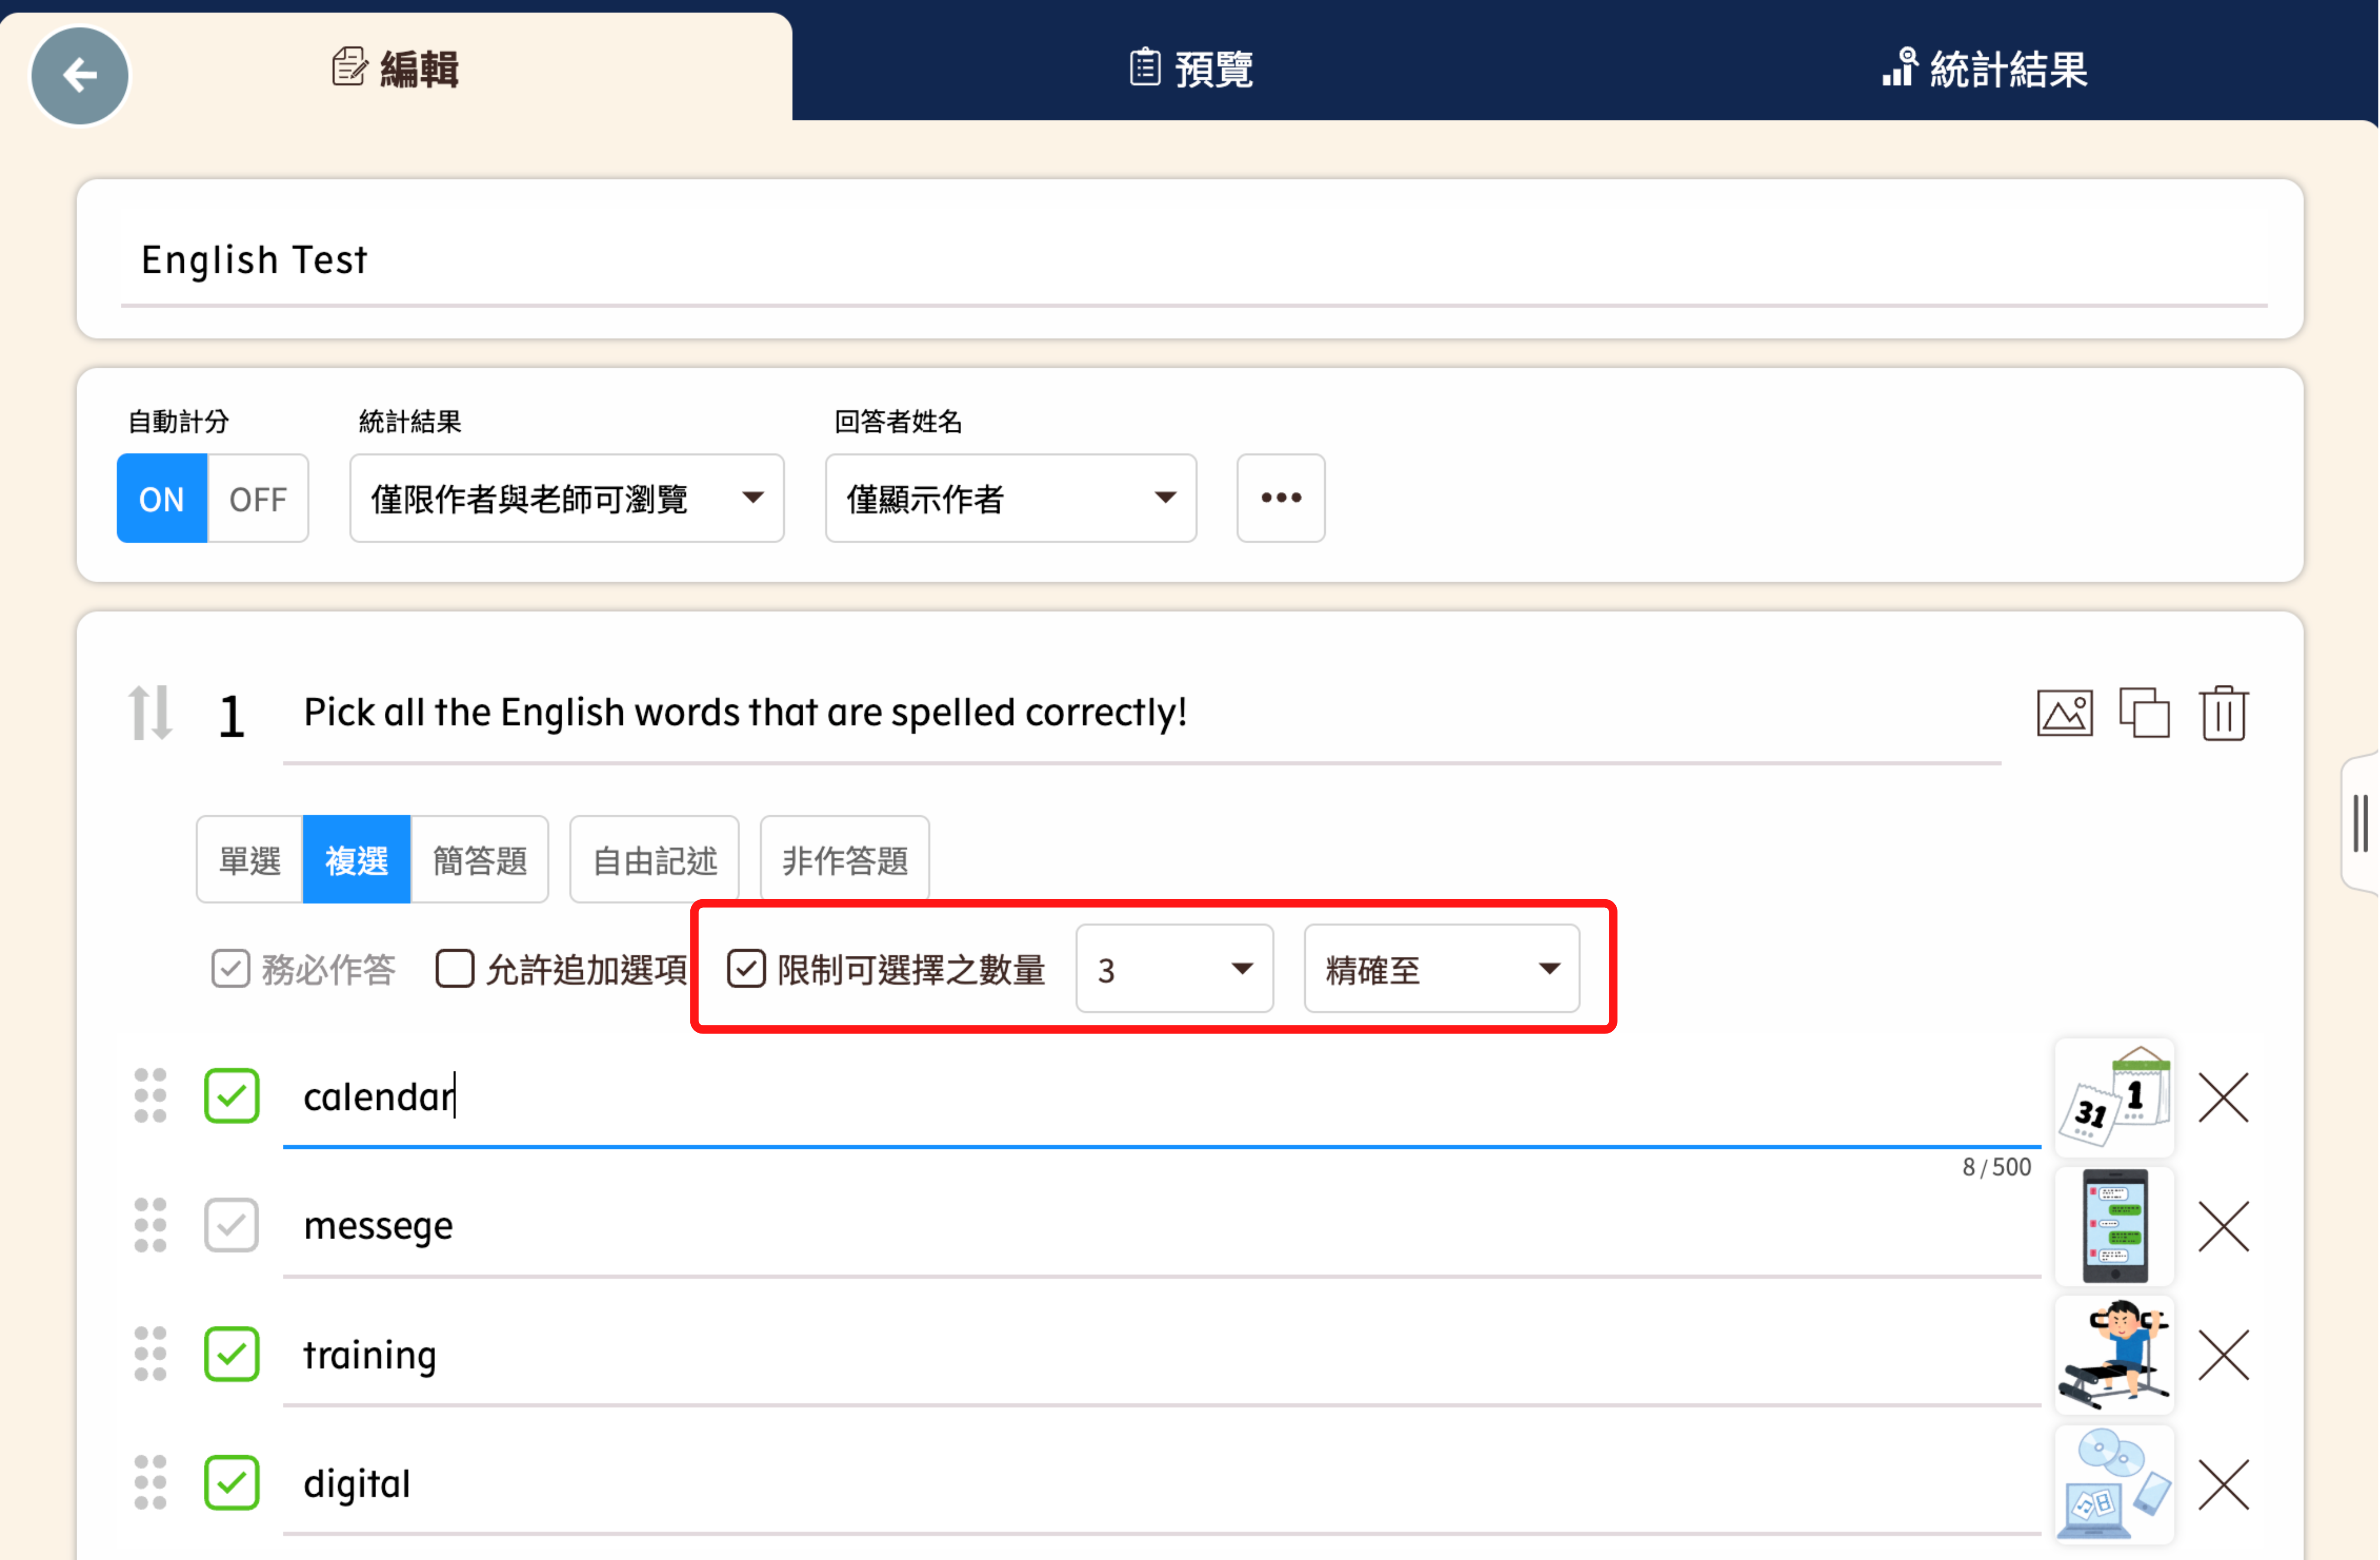This screenshot has width=2380, height=1560.
Task: Expand the 僅顯示作者 dropdown
Action: [1010, 498]
